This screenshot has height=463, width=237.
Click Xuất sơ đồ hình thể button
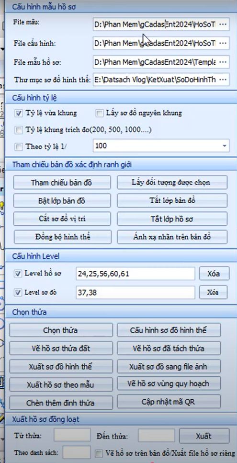coord(61,367)
